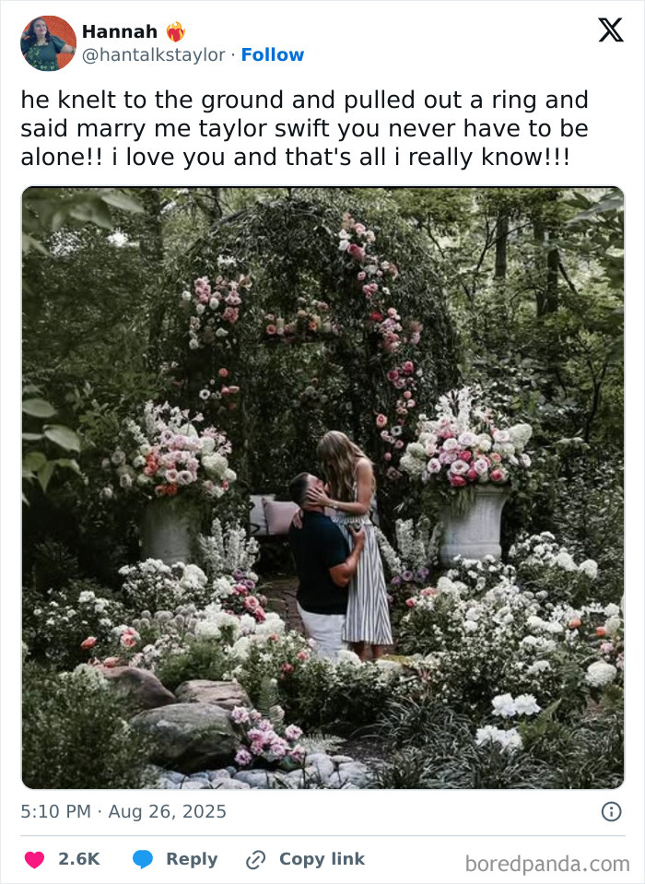The height and width of the screenshot is (884, 645).
Task: Open the 2.6K likes count
Action: [79, 859]
